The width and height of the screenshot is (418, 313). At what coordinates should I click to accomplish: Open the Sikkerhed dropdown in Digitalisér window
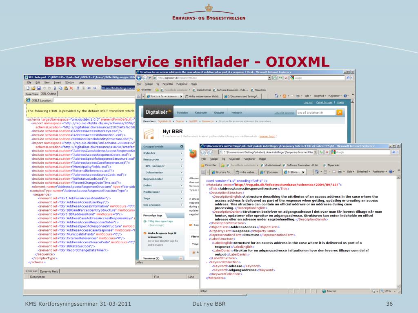pyautogui.click(x=320, y=96)
